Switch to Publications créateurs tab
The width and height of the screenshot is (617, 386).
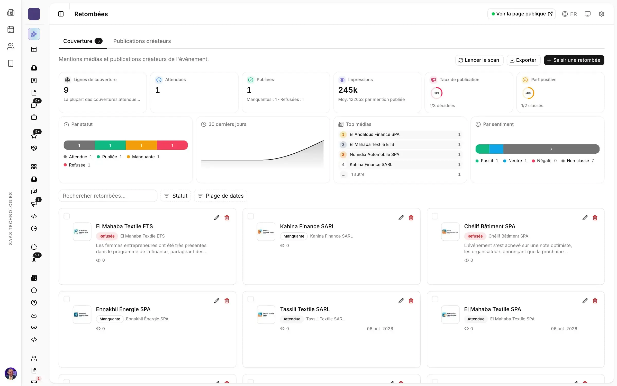[x=142, y=41]
